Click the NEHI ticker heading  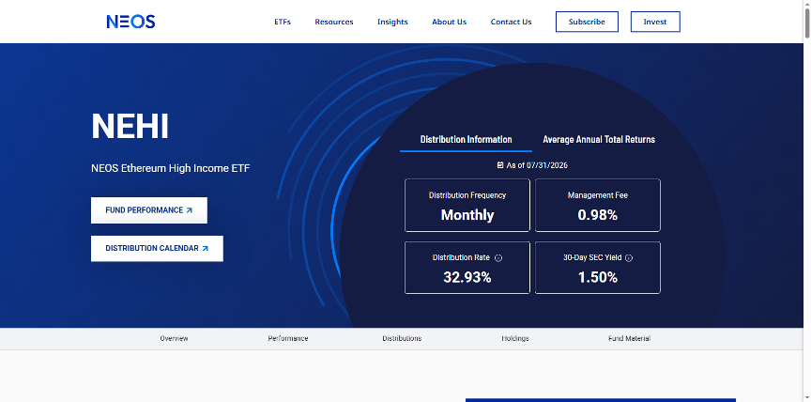130,126
